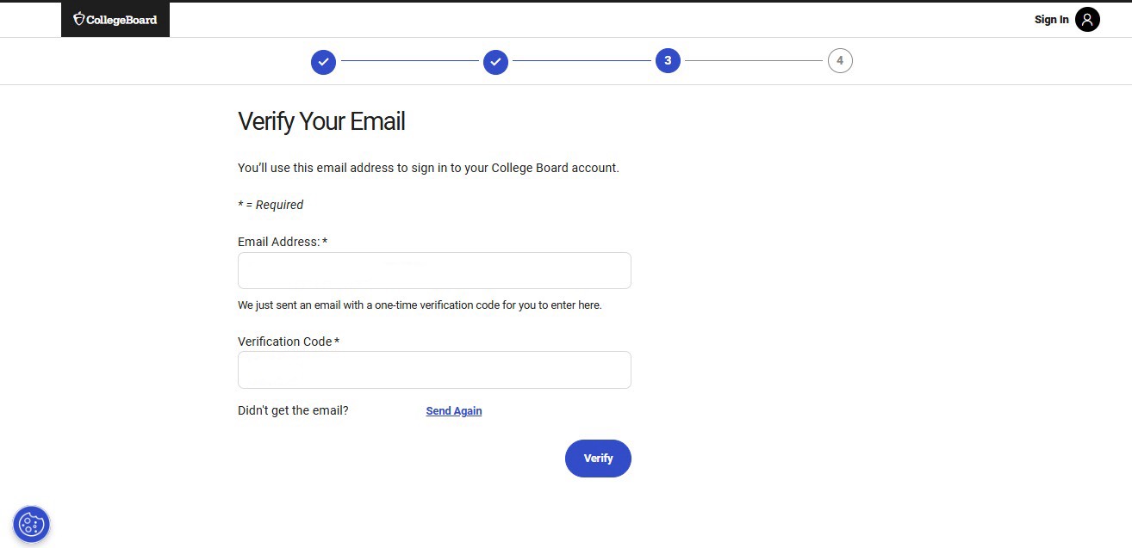Screen dimensions: 1132x548
Task: Click the "Didn't get the email?" text
Action: point(293,410)
